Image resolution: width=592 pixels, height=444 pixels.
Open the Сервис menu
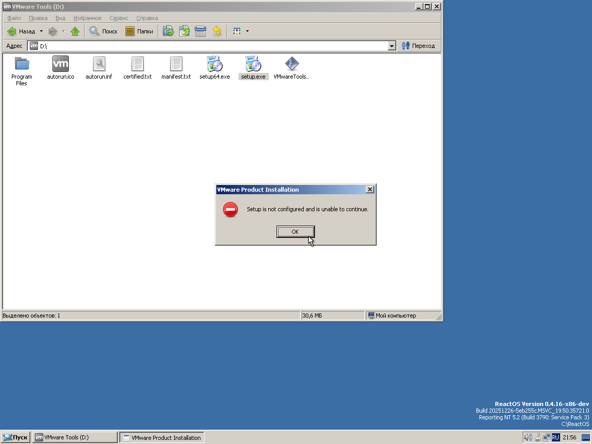pyautogui.click(x=119, y=18)
